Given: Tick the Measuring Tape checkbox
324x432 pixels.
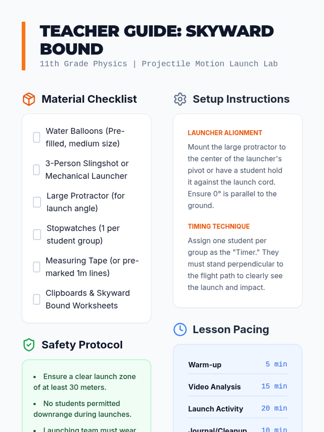Looking at the screenshot, I should coord(37,267).
